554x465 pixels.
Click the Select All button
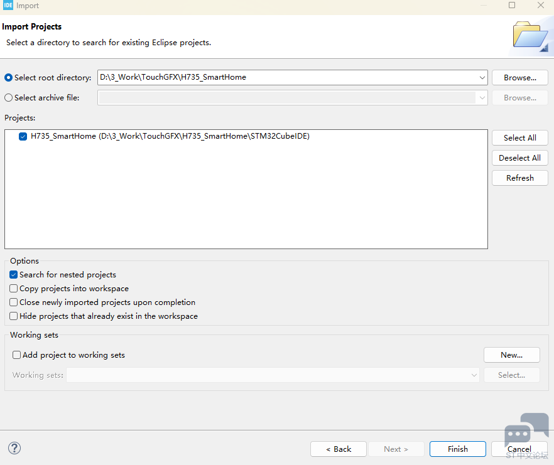pos(519,137)
